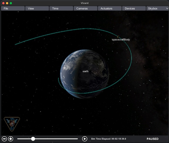Open the File menu
Viewport: 169px width, 143px height.
pyautogui.click(x=13, y=9)
